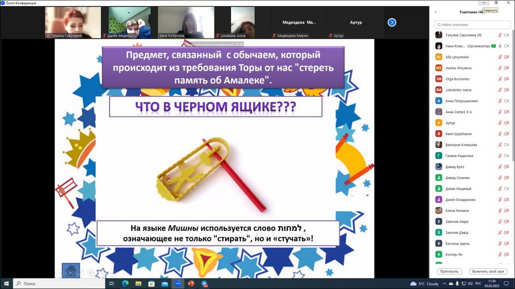Click the Включить свой звук button

pyautogui.click(x=489, y=271)
